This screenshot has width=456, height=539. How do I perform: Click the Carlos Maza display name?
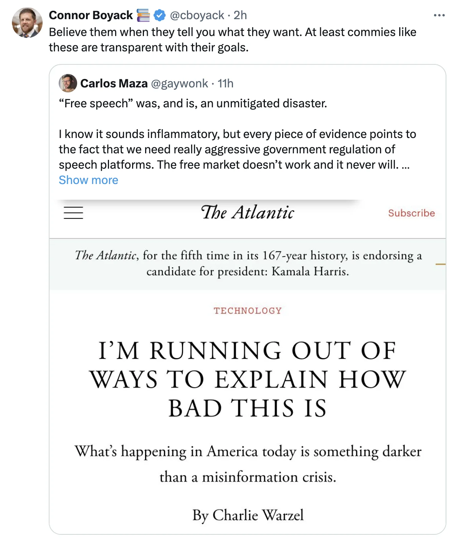pos(114,84)
